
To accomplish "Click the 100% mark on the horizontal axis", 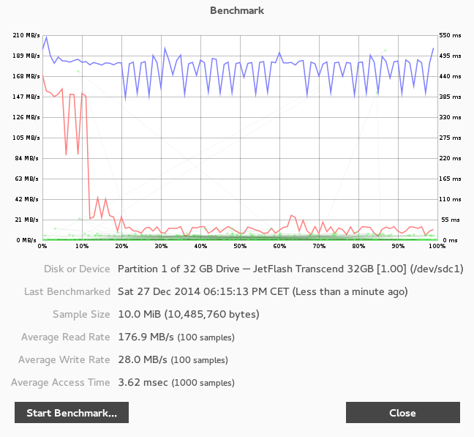I will coord(438,246).
